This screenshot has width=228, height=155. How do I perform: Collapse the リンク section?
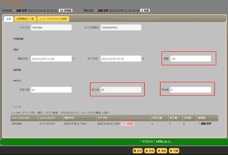16,107
